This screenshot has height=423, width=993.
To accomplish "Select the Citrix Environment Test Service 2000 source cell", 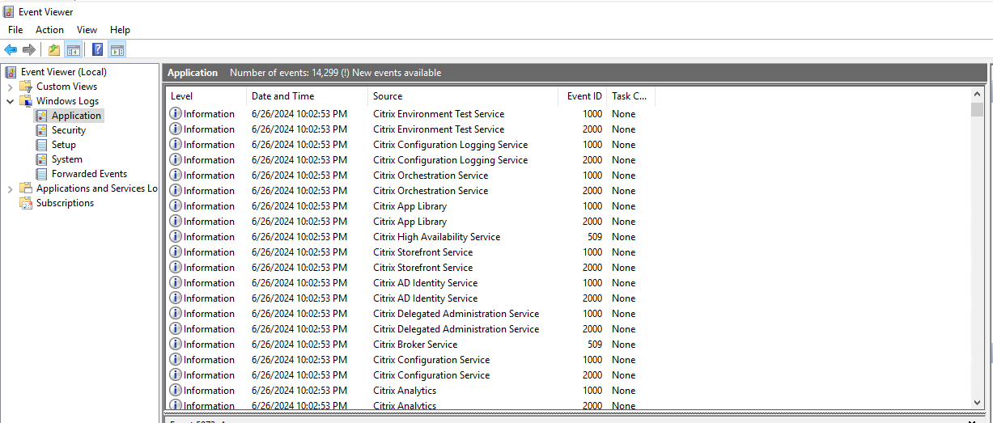I will [x=439, y=129].
